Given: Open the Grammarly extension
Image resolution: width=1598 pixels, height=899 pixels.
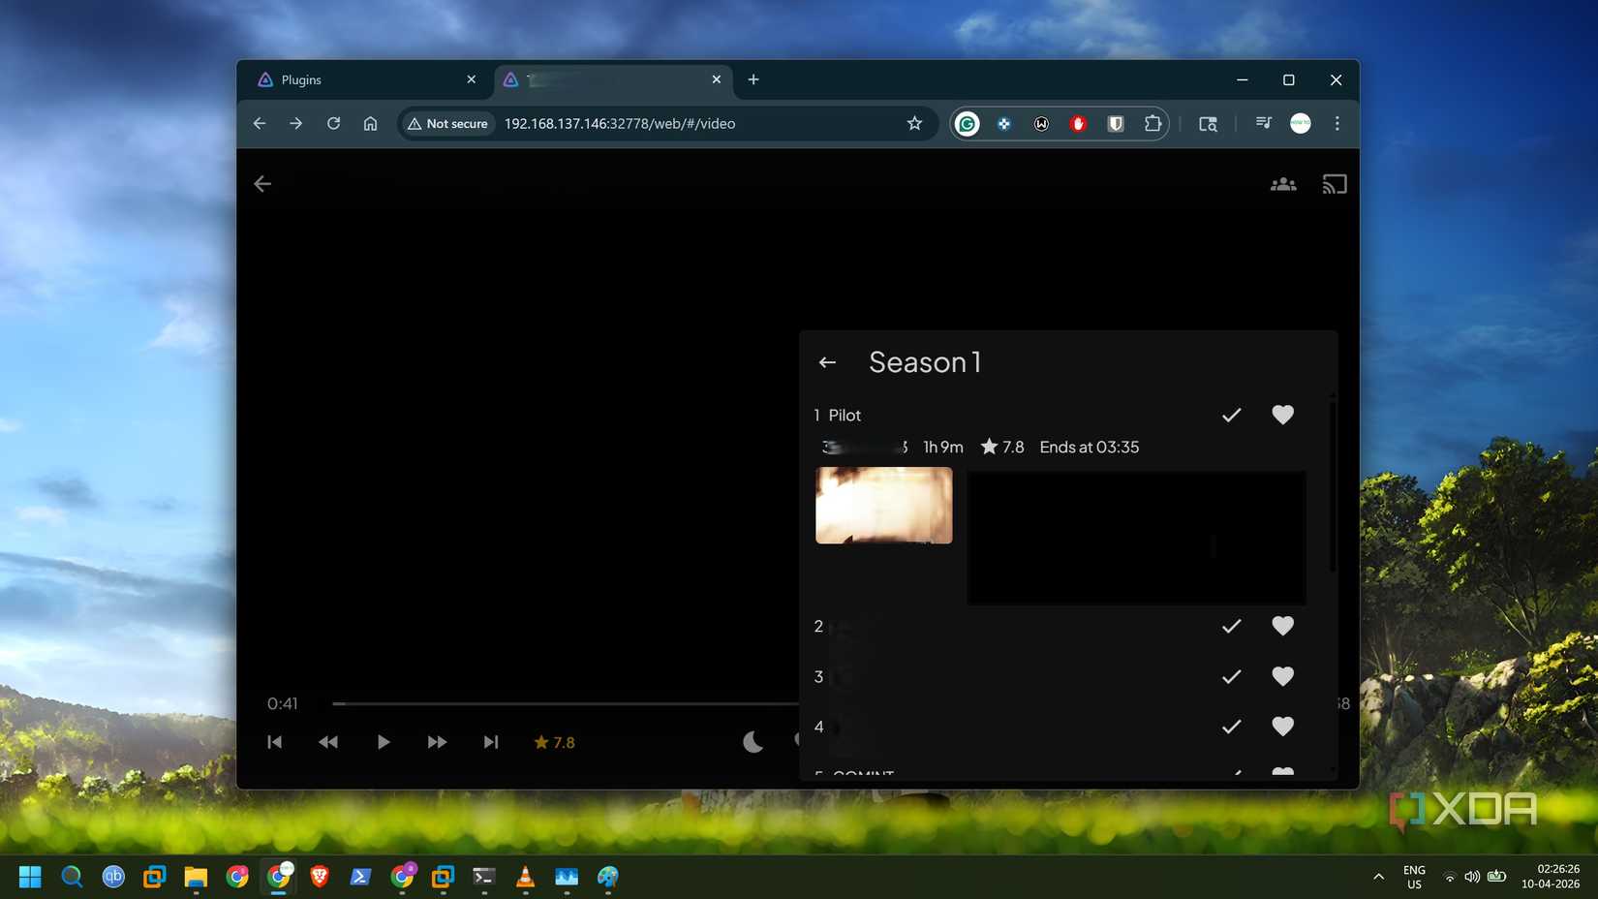Looking at the screenshot, I should point(967,124).
